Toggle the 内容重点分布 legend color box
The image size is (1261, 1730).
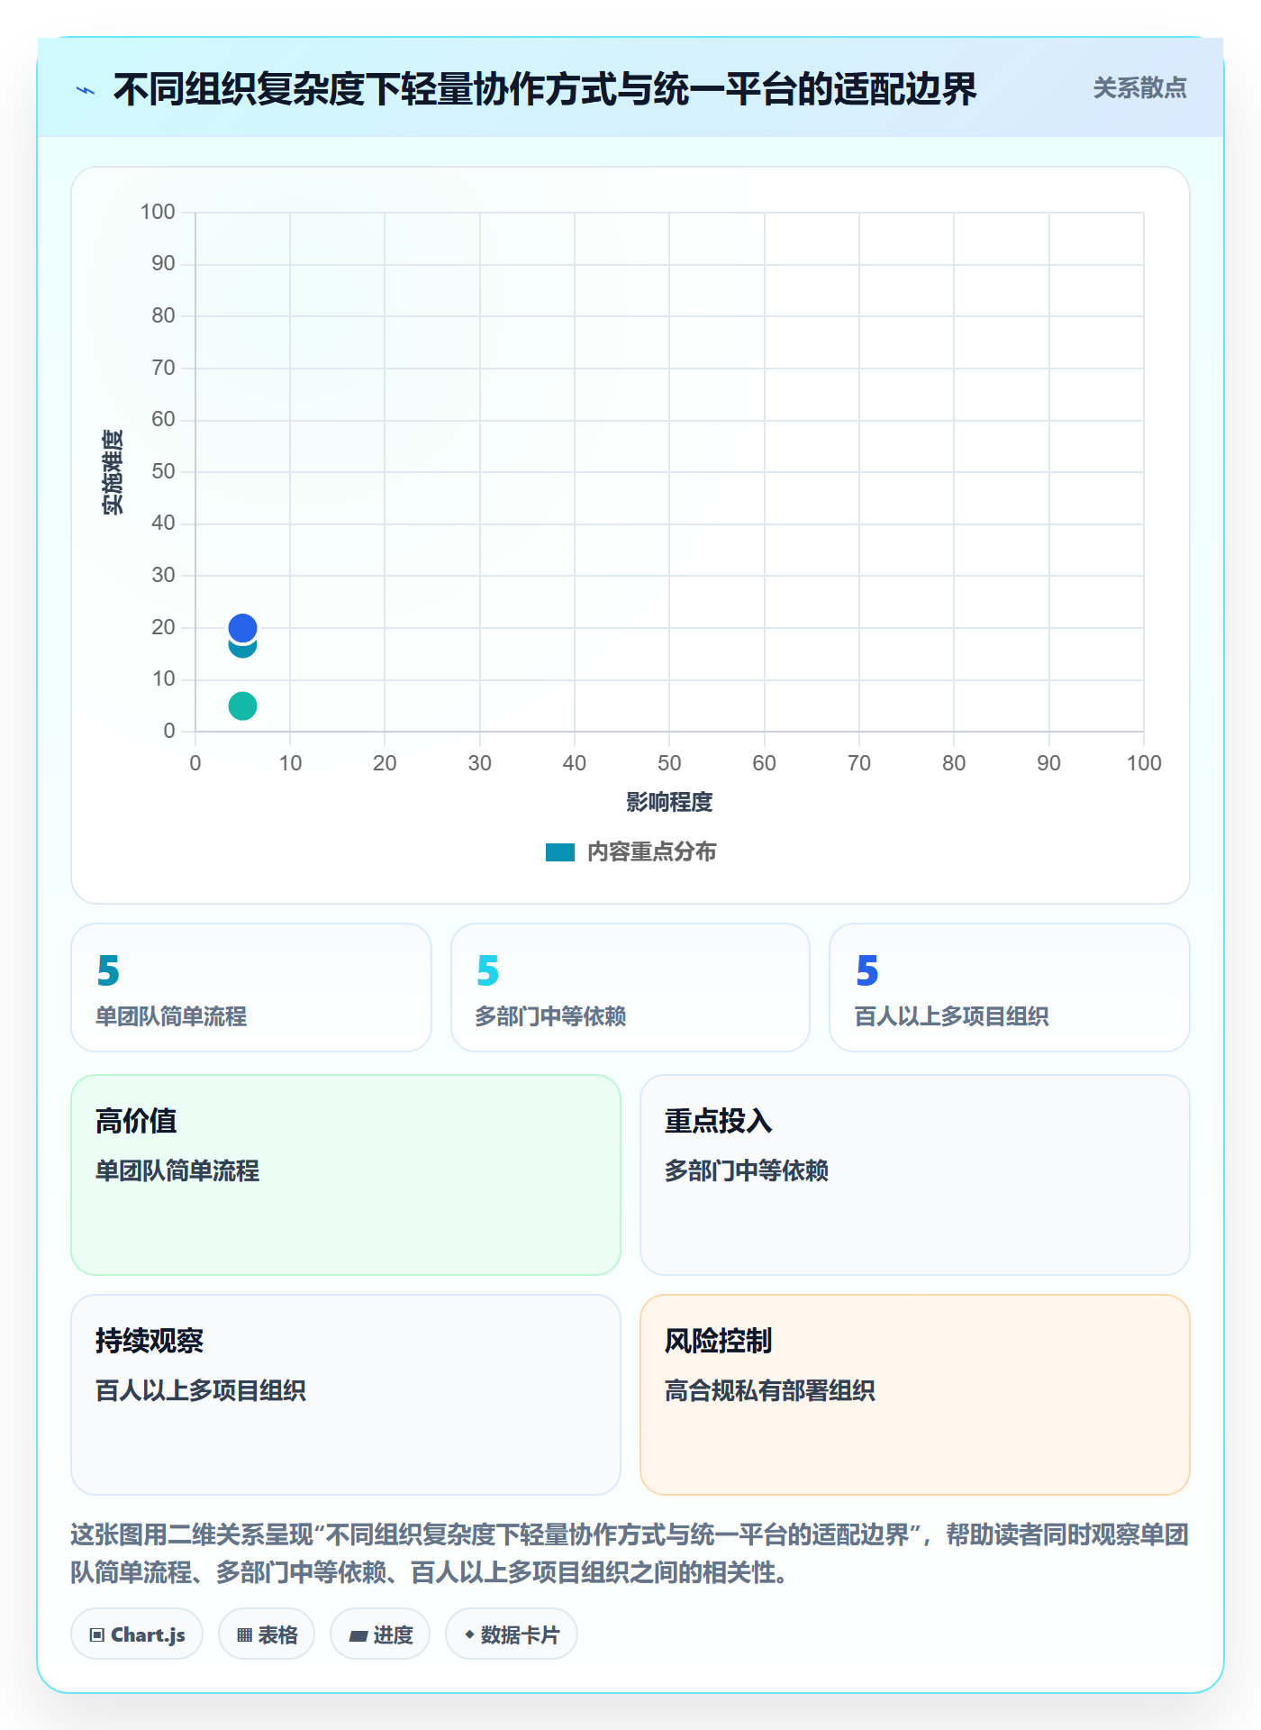pyautogui.click(x=559, y=852)
